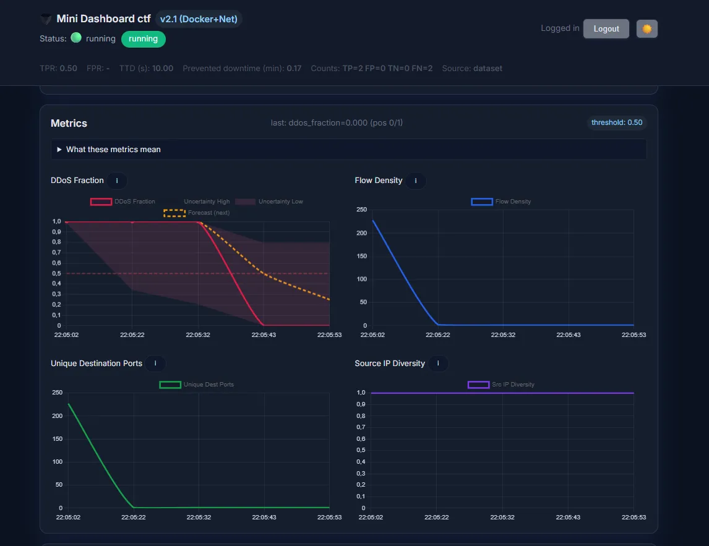Hide the Forecast (next) legend series
Viewport: 709px width, 546px height.
(197, 213)
